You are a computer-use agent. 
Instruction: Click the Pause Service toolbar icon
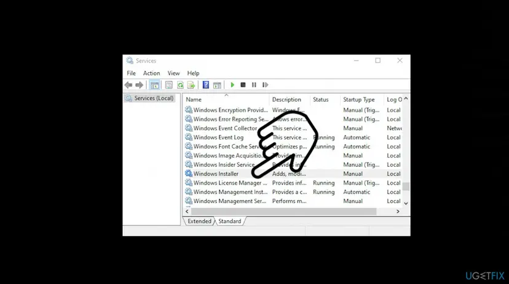[254, 85]
